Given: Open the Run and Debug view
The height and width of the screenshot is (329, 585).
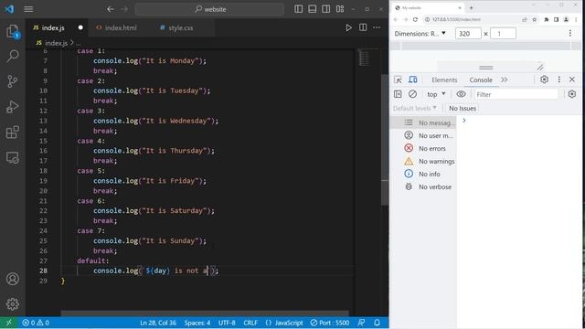Looking at the screenshot, I should (x=13, y=107).
